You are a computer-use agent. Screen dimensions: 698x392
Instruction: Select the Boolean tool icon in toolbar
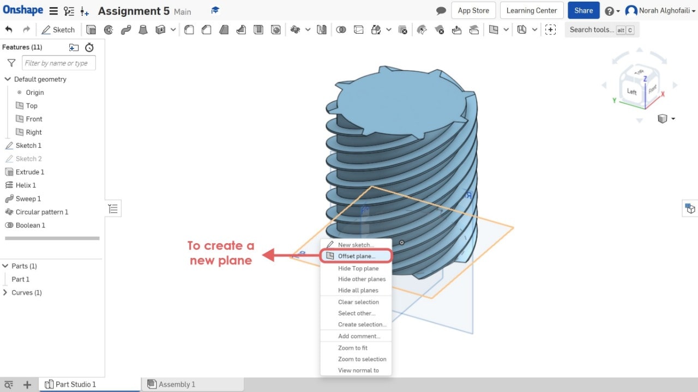pyautogui.click(x=341, y=30)
